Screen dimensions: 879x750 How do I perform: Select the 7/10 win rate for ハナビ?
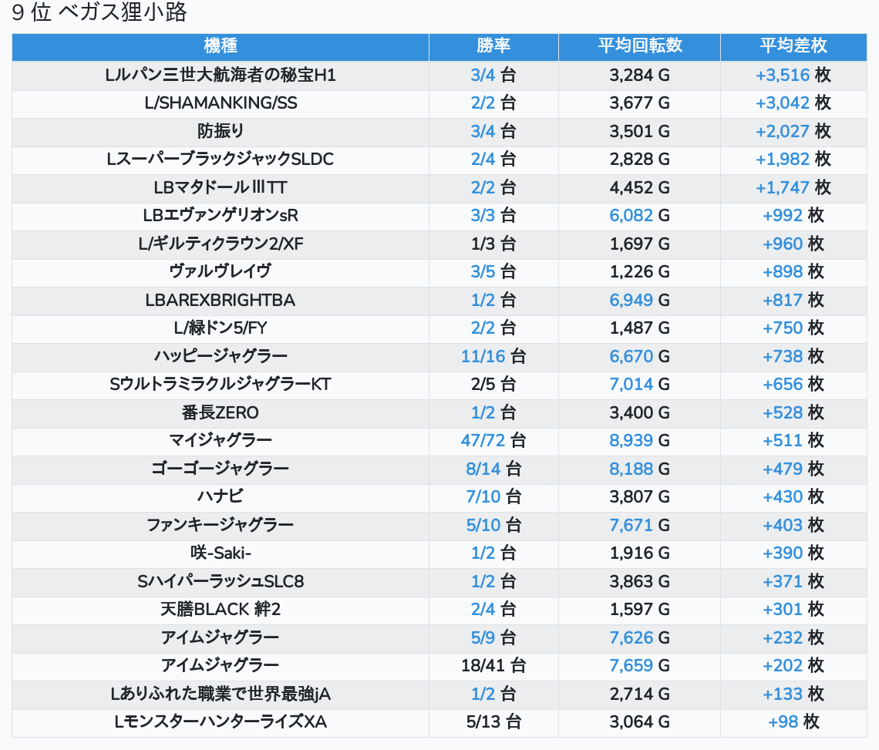481,497
